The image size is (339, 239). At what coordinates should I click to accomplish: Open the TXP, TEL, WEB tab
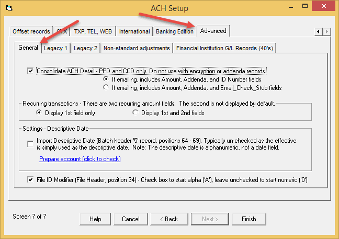pos(93,32)
